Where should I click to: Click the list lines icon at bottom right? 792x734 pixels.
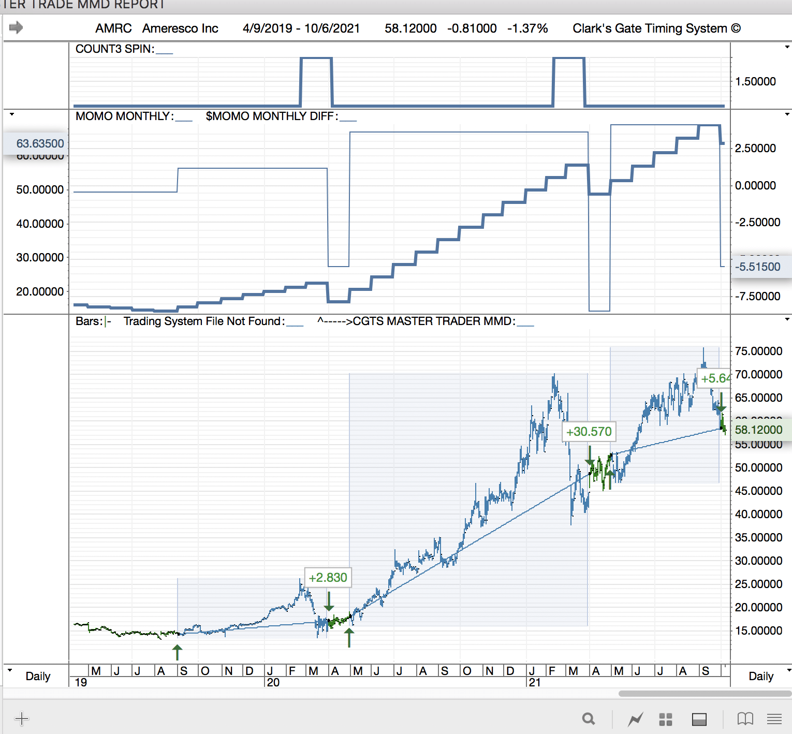(x=774, y=718)
